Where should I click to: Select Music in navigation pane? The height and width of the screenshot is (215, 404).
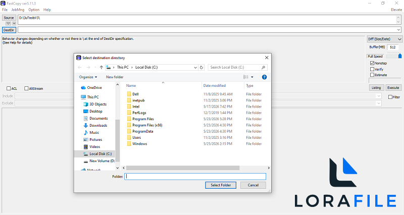[x=94, y=132]
